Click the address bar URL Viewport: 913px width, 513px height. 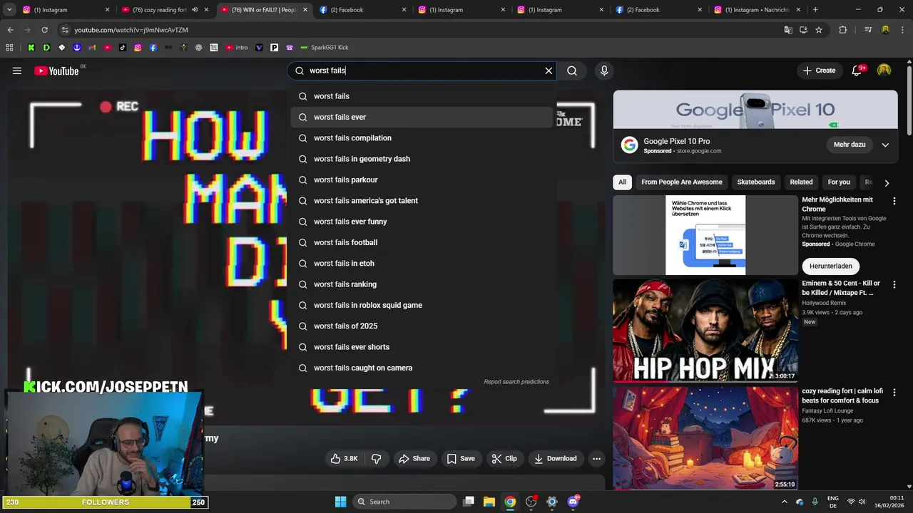pyautogui.click(x=131, y=30)
